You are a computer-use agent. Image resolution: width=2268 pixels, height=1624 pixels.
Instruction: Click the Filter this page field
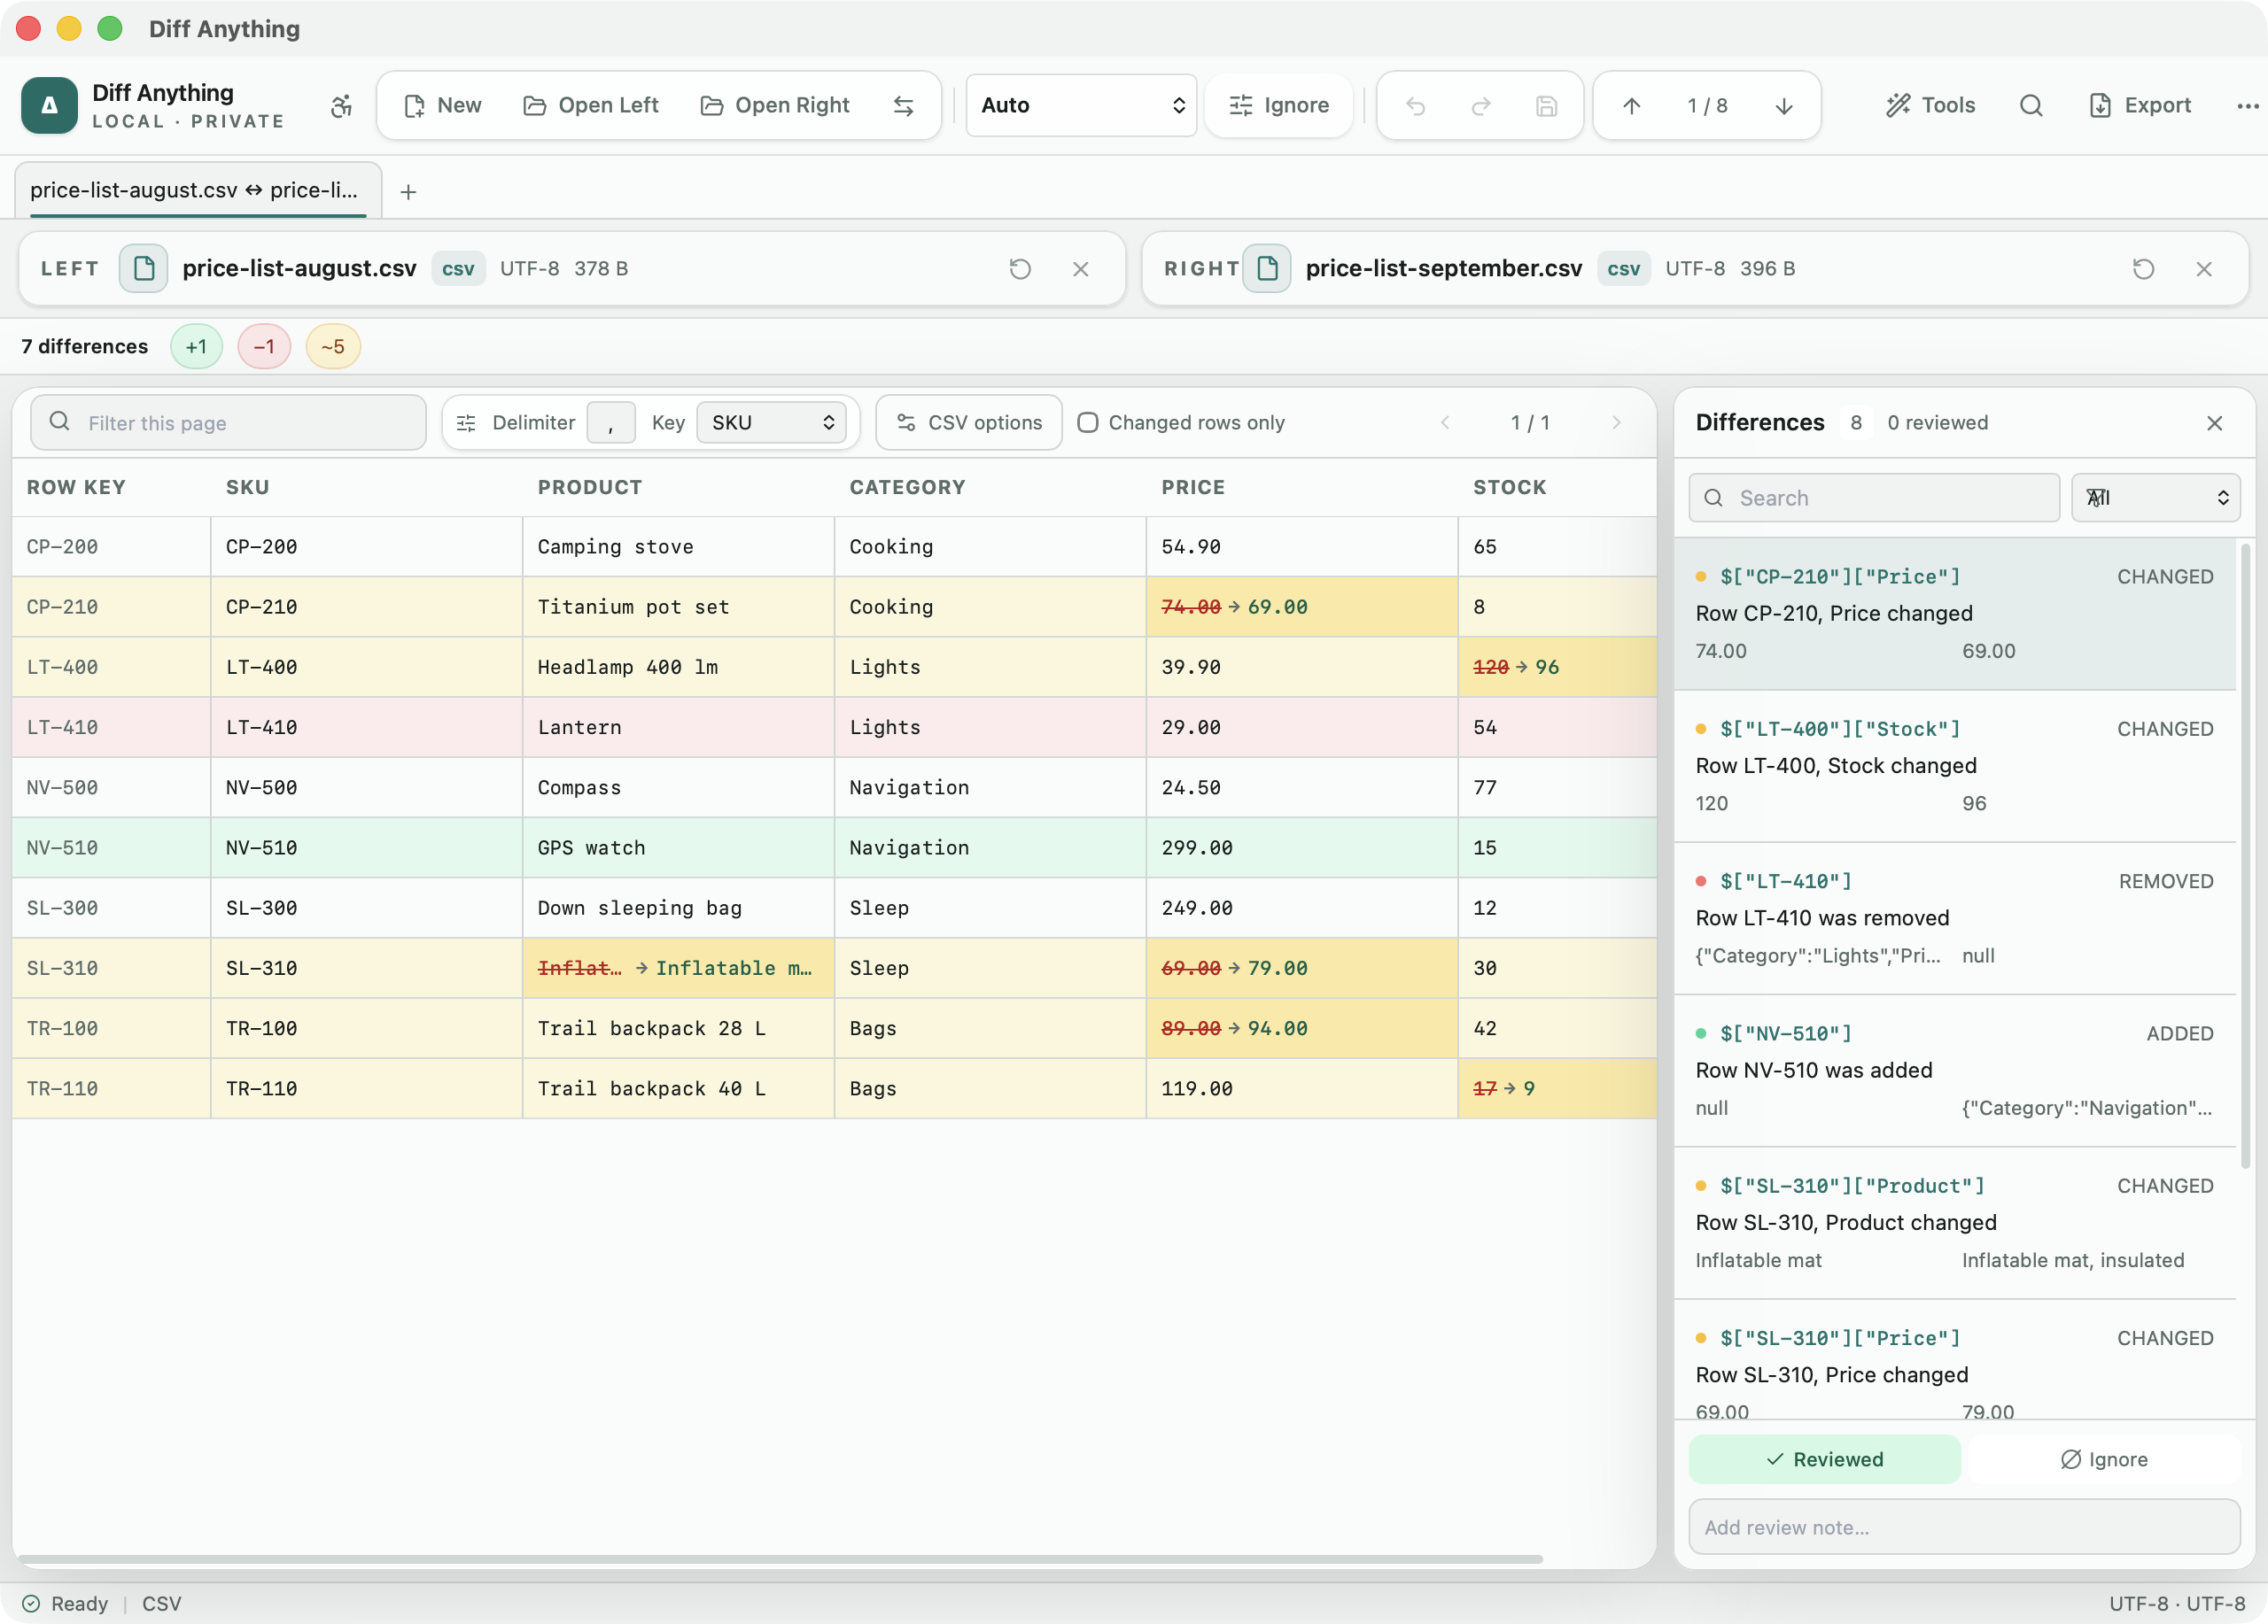point(228,422)
